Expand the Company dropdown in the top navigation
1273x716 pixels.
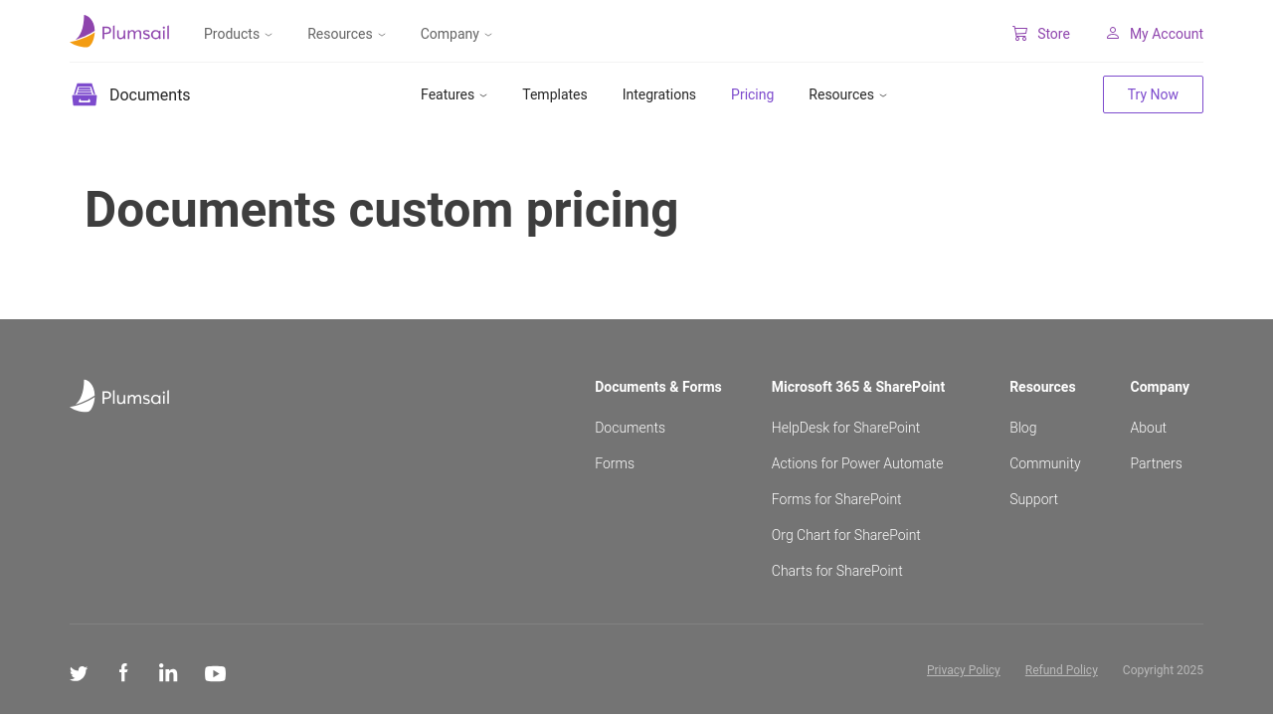455,34
